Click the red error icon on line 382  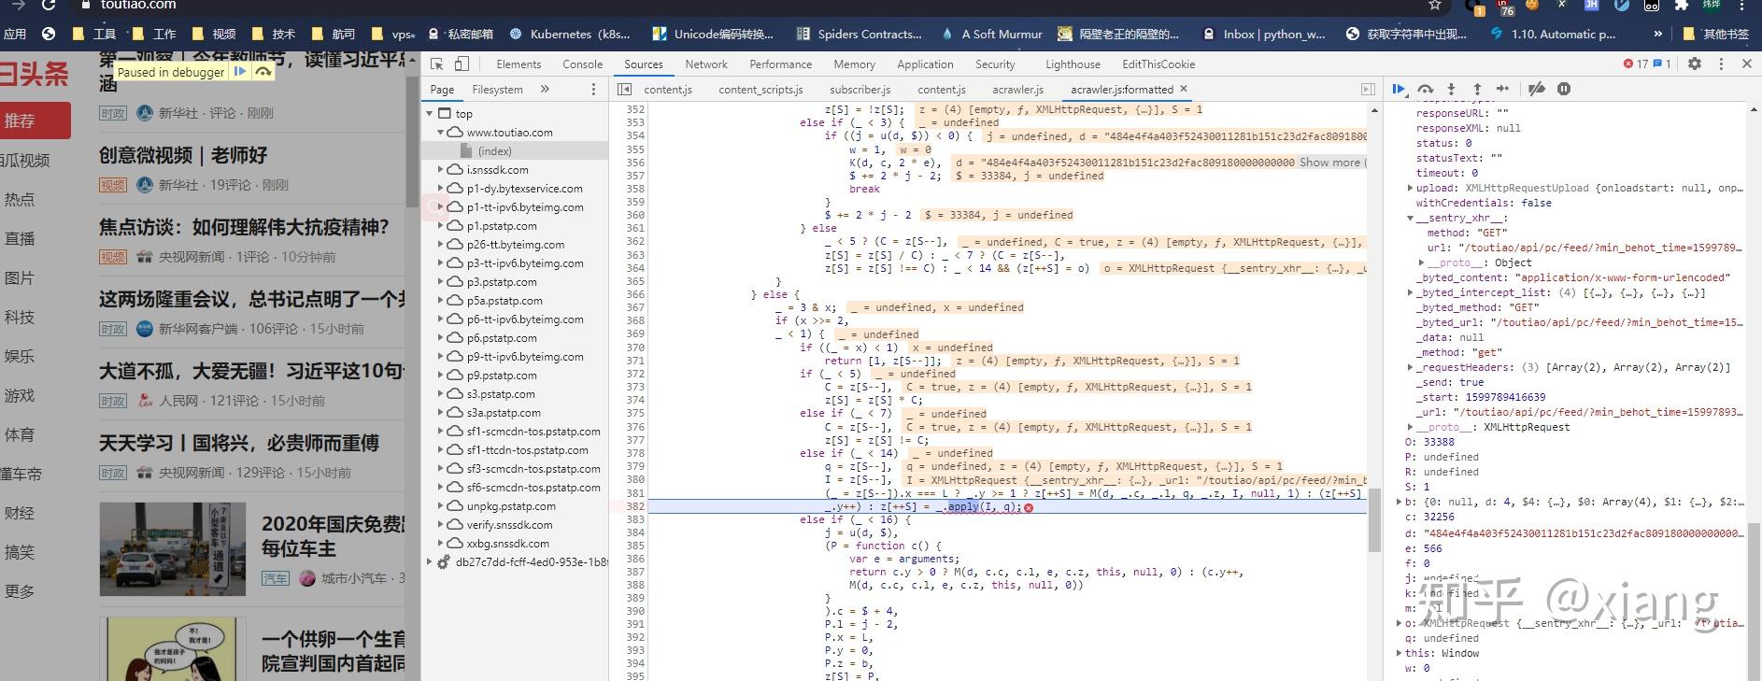tap(1029, 507)
